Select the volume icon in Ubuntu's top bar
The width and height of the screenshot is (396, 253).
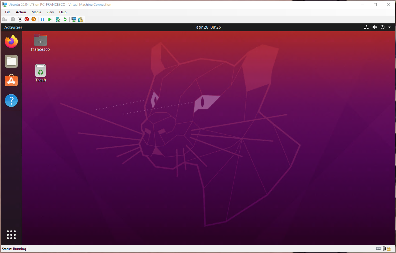tap(374, 27)
